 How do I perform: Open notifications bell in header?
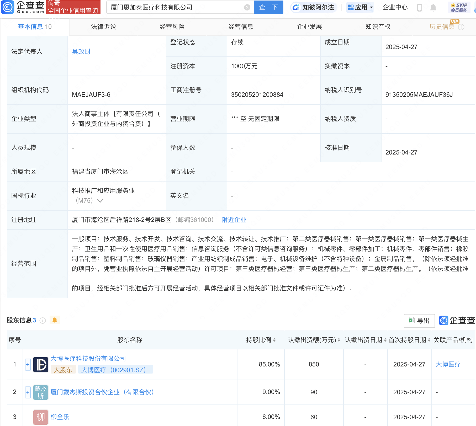[433, 8]
